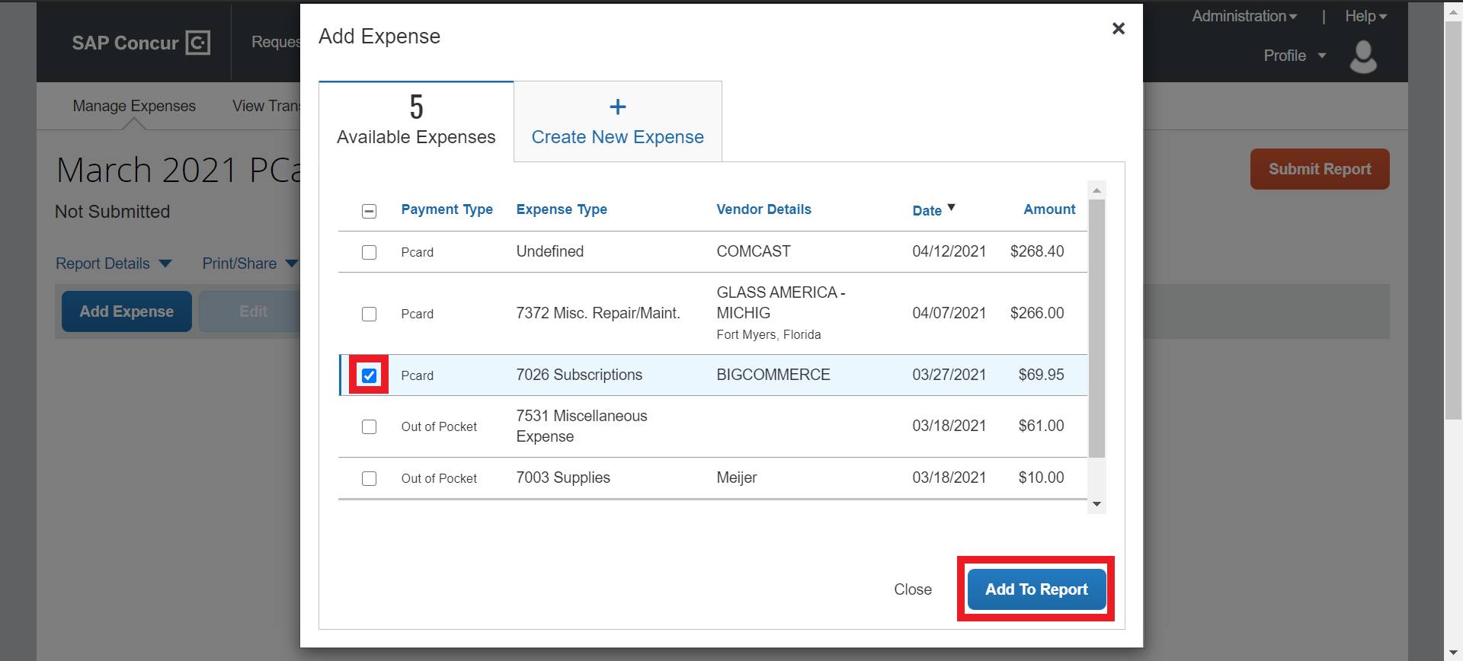Click the scrollbar down arrow in expense list
This screenshot has height=661, width=1463.
click(1096, 504)
